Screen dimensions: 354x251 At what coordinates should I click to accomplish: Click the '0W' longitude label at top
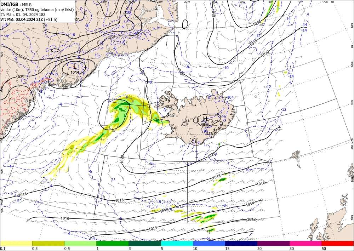[301, 1]
